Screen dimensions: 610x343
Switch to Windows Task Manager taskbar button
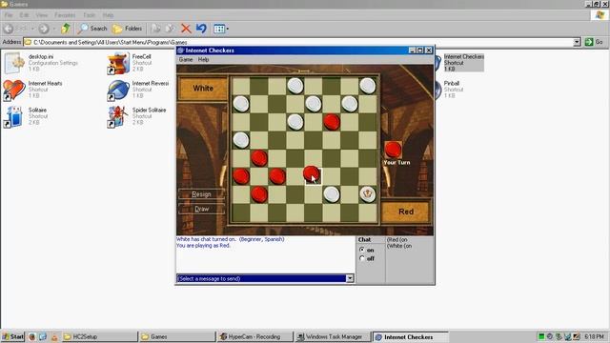point(333,336)
